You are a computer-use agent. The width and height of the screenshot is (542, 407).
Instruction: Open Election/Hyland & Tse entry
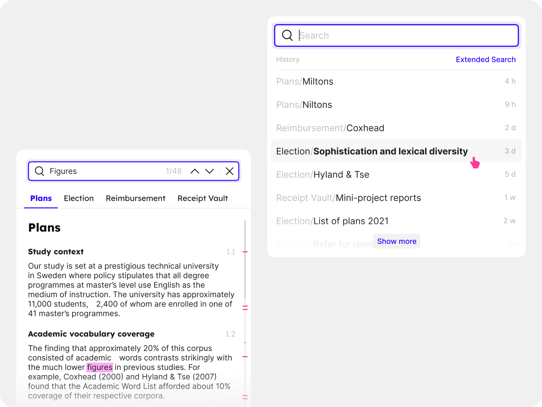coord(322,174)
